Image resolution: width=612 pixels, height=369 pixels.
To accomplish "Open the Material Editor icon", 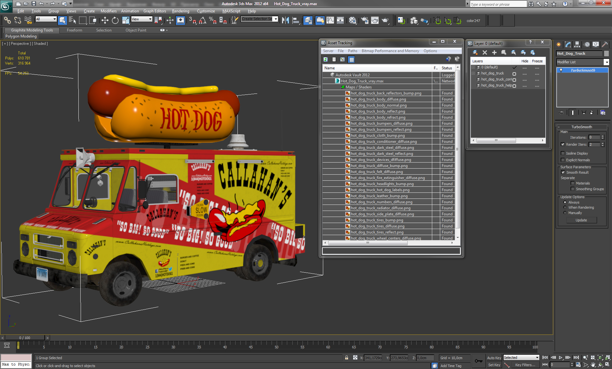I will (353, 20).
